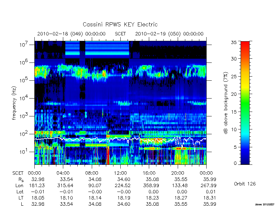Click the Lat row label

(20, 192)
